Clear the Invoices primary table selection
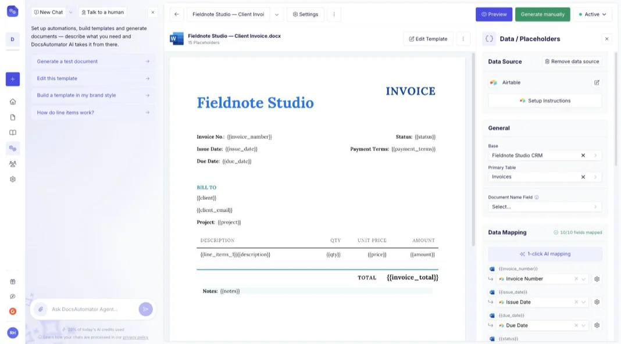 (583, 177)
